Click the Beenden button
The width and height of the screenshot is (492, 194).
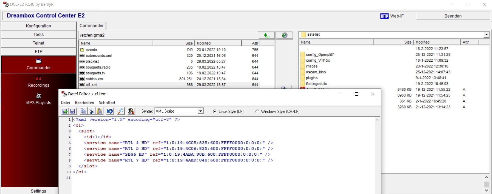point(453,16)
